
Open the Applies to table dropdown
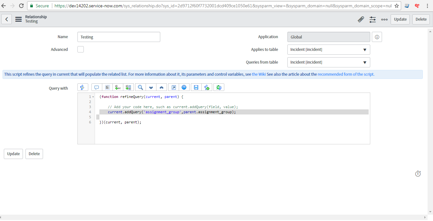[x=328, y=50]
